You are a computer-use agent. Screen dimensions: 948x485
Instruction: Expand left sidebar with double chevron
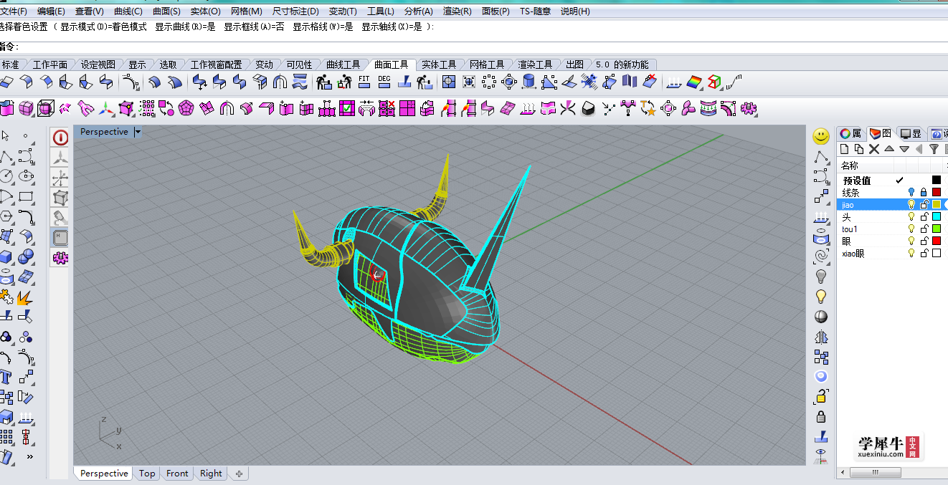point(30,456)
